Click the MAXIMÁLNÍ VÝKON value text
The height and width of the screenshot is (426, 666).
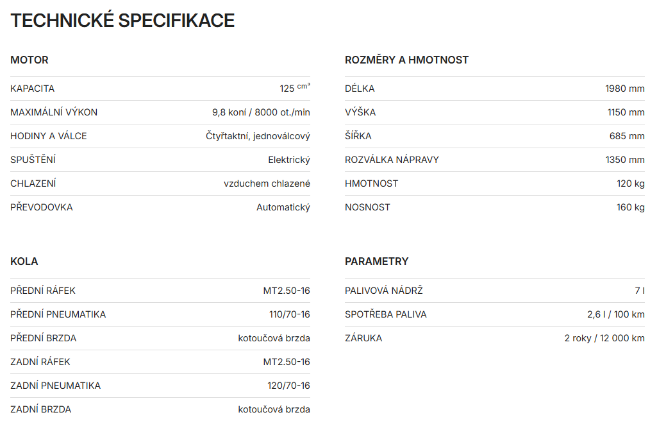pyautogui.click(x=262, y=112)
